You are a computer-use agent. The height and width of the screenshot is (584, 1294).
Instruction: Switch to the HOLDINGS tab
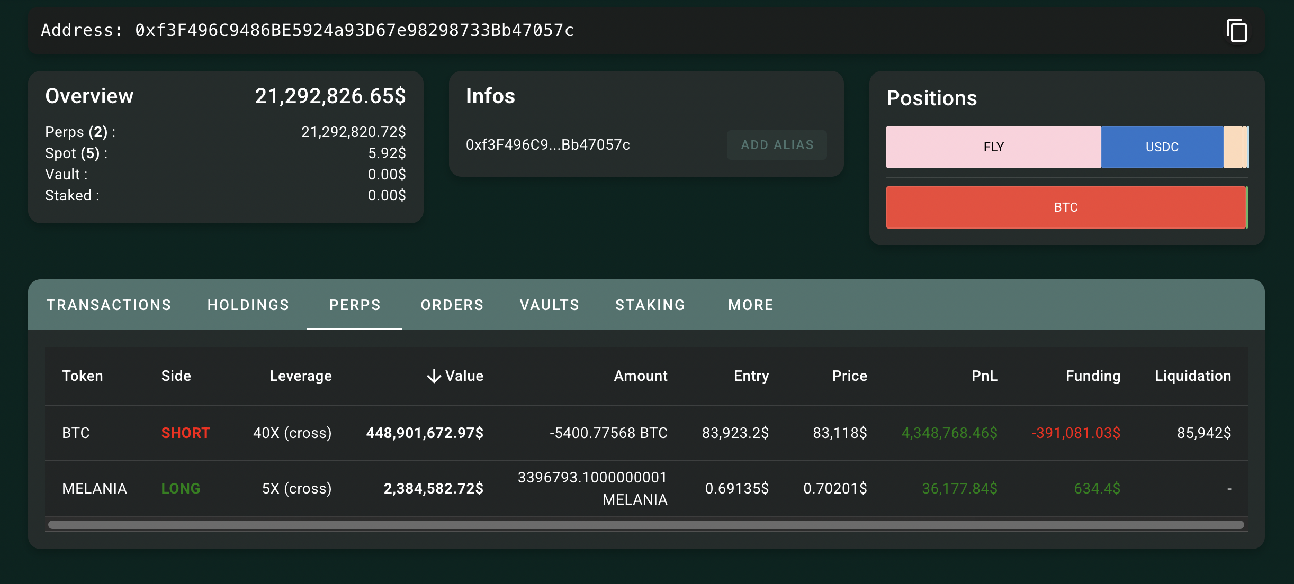(248, 305)
